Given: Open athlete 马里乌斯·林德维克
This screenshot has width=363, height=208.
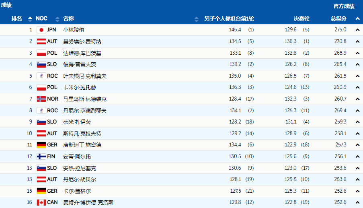Looking at the screenshot, I should coord(85,99).
